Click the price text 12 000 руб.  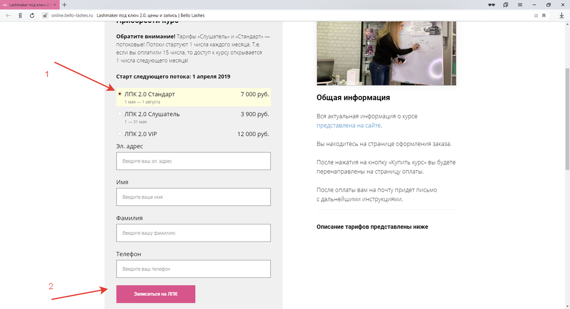pos(253,134)
